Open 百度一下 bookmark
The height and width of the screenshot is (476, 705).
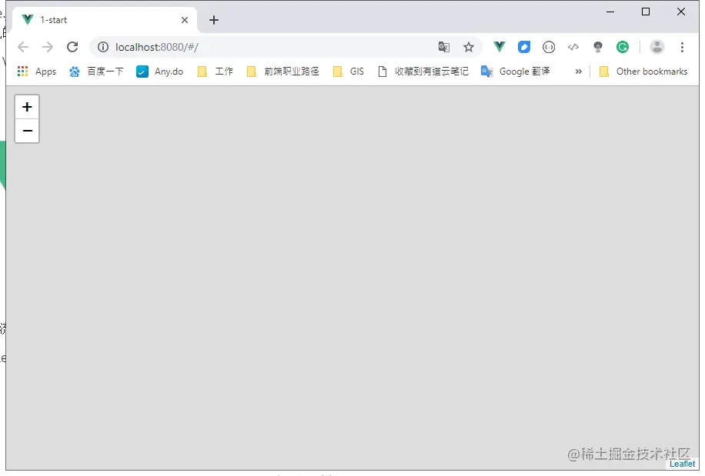pyautogui.click(x=97, y=72)
